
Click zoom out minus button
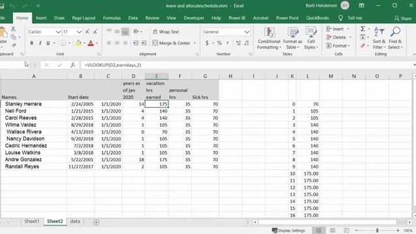[356, 231]
